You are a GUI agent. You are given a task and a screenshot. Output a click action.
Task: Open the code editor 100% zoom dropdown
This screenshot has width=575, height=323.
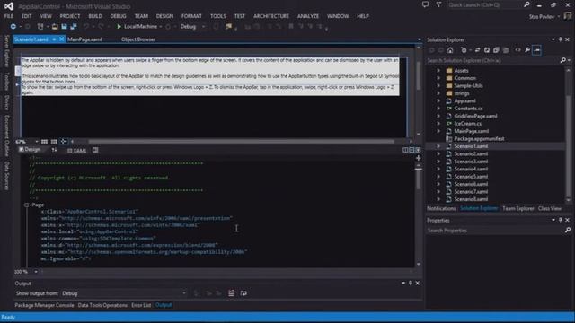pos(36,272)
